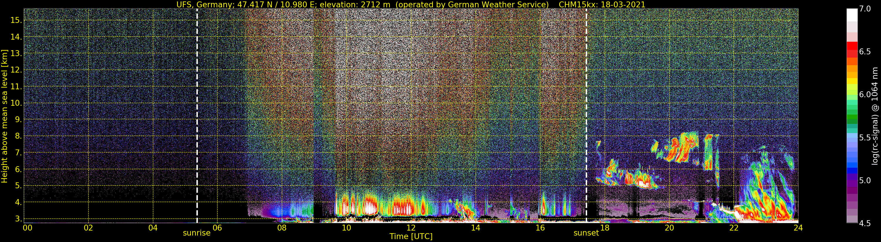Image resolution: width=881 pixels, height=242 pixels.
Task: Click the "6.5" colorbar tick value
Action: tap(865, 52)
